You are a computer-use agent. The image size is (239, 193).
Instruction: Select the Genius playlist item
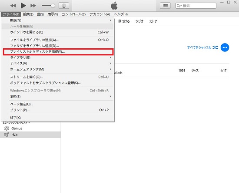tap(30, 129)
